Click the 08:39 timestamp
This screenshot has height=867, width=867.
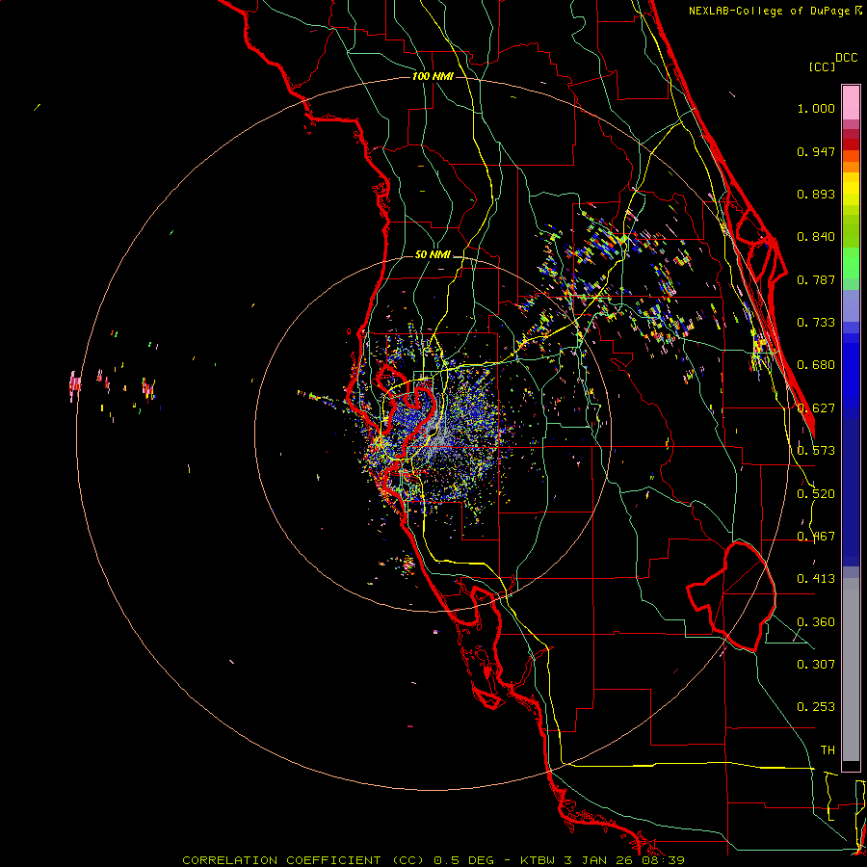(663, 860)
